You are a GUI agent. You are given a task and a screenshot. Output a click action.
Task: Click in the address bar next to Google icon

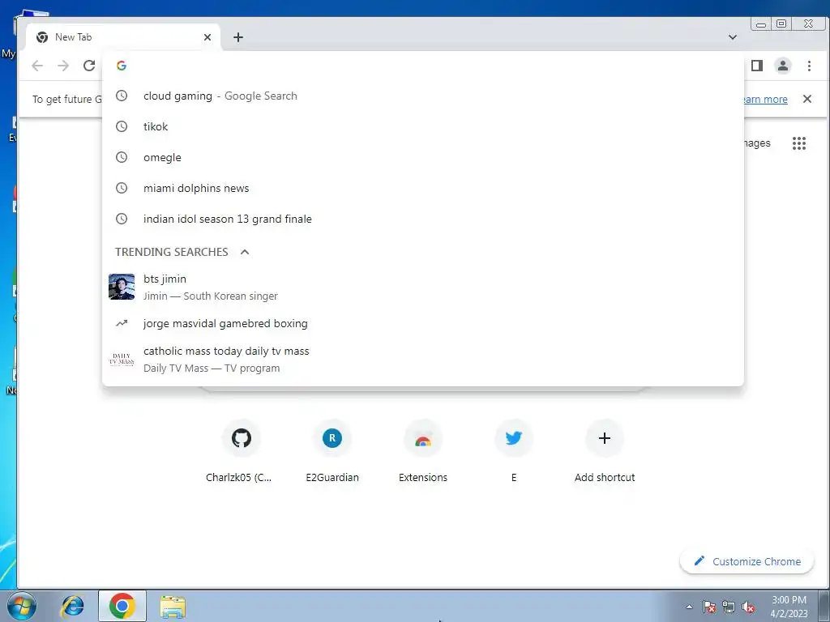pyautogui.click(x=423, y=66)
